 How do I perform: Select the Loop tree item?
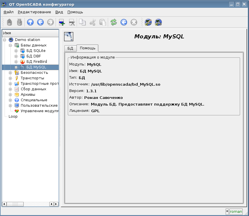tap(13, 116)
